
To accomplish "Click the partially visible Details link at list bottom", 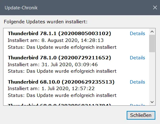I will point(137,105).
